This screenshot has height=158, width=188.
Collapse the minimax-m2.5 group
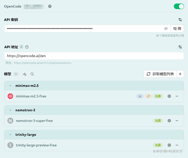10,86
